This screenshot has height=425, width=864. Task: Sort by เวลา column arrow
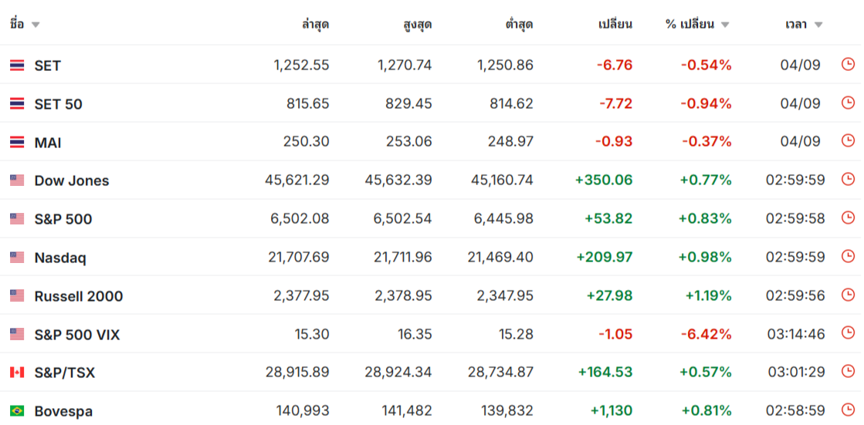click(x=818, y=25)
